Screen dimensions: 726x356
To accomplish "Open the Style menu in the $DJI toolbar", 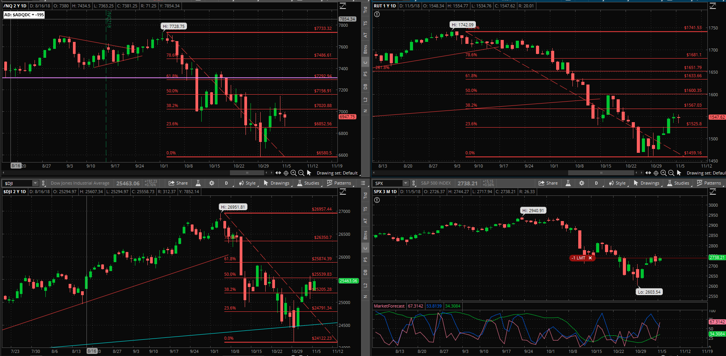I will point(247,183).
